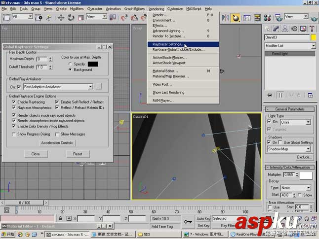Image resolution: width=319 pixels, height=239 pixels.
Task: Click the Add Time Tag field
Action: pyautogui.click(x=165, y=226)
